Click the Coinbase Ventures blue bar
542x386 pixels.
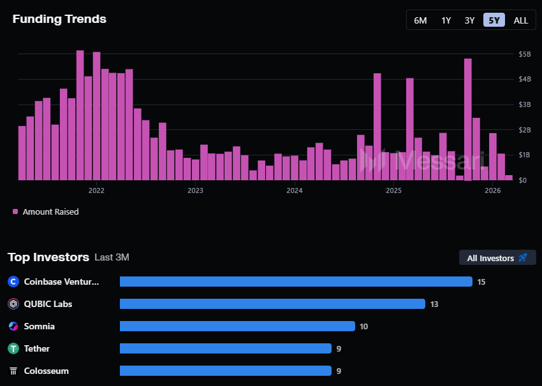coord(296,282)
